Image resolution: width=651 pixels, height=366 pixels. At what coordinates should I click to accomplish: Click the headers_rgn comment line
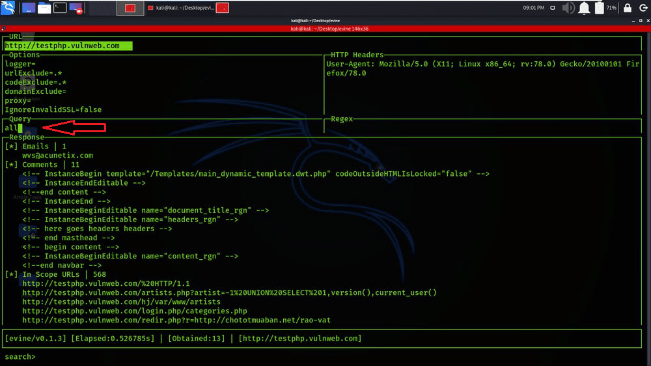pyautogui.click(x=130, y=219)
